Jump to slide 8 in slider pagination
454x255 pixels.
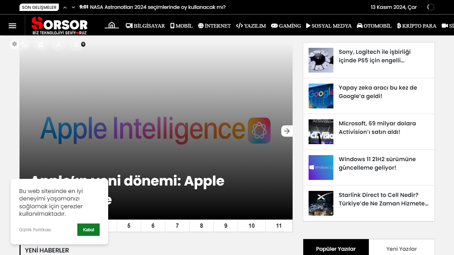[x=201, y=226]
